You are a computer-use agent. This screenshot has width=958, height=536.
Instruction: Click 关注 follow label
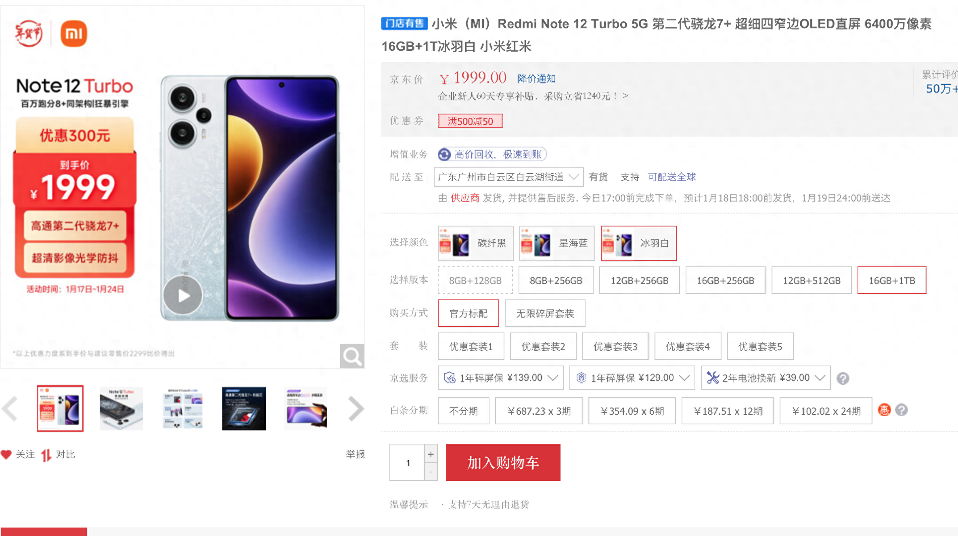point(25,455)
